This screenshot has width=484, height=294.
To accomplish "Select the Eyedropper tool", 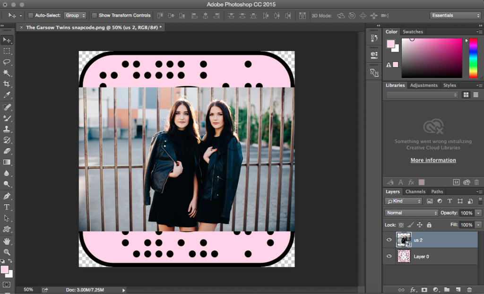I will point(7,95).
